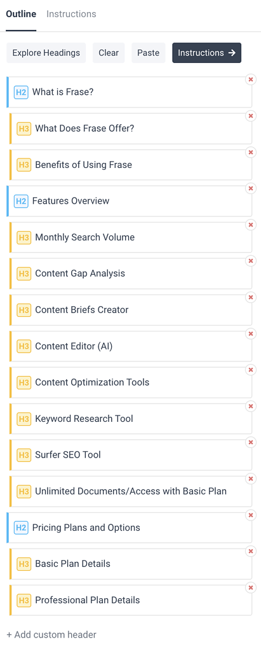Add a custom header
261x651 pixels.
point(51,635)
